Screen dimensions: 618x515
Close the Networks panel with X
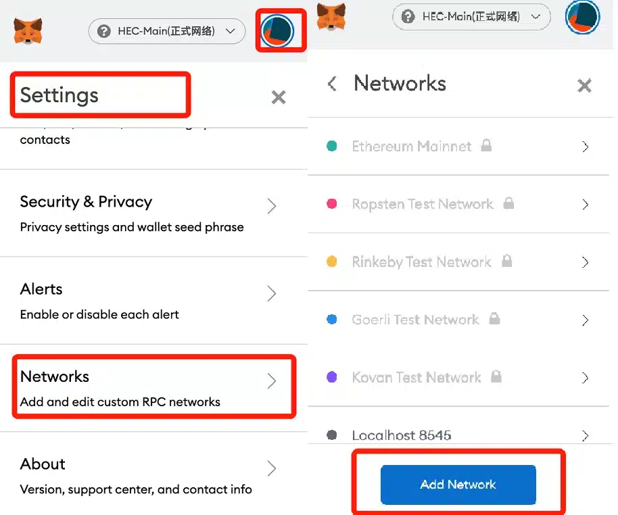coord(584,85)
